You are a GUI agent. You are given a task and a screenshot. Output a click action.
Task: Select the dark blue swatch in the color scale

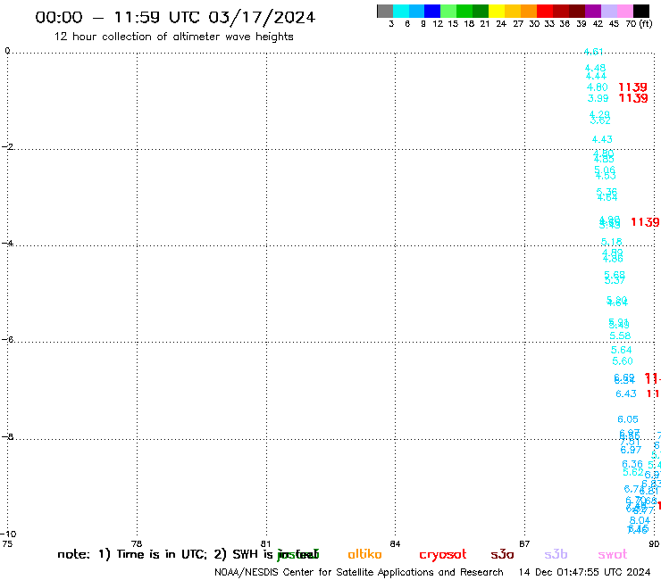coord(432,11)
